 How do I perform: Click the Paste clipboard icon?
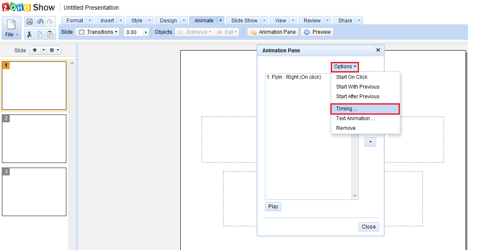click(50, 34)
